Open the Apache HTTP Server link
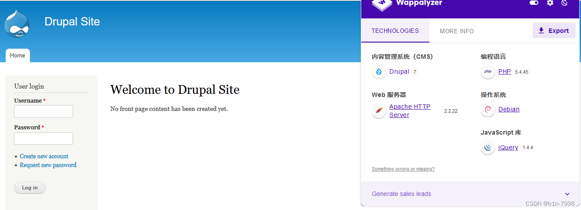Viewport: 581px width, 210px height. click(410, 111)
